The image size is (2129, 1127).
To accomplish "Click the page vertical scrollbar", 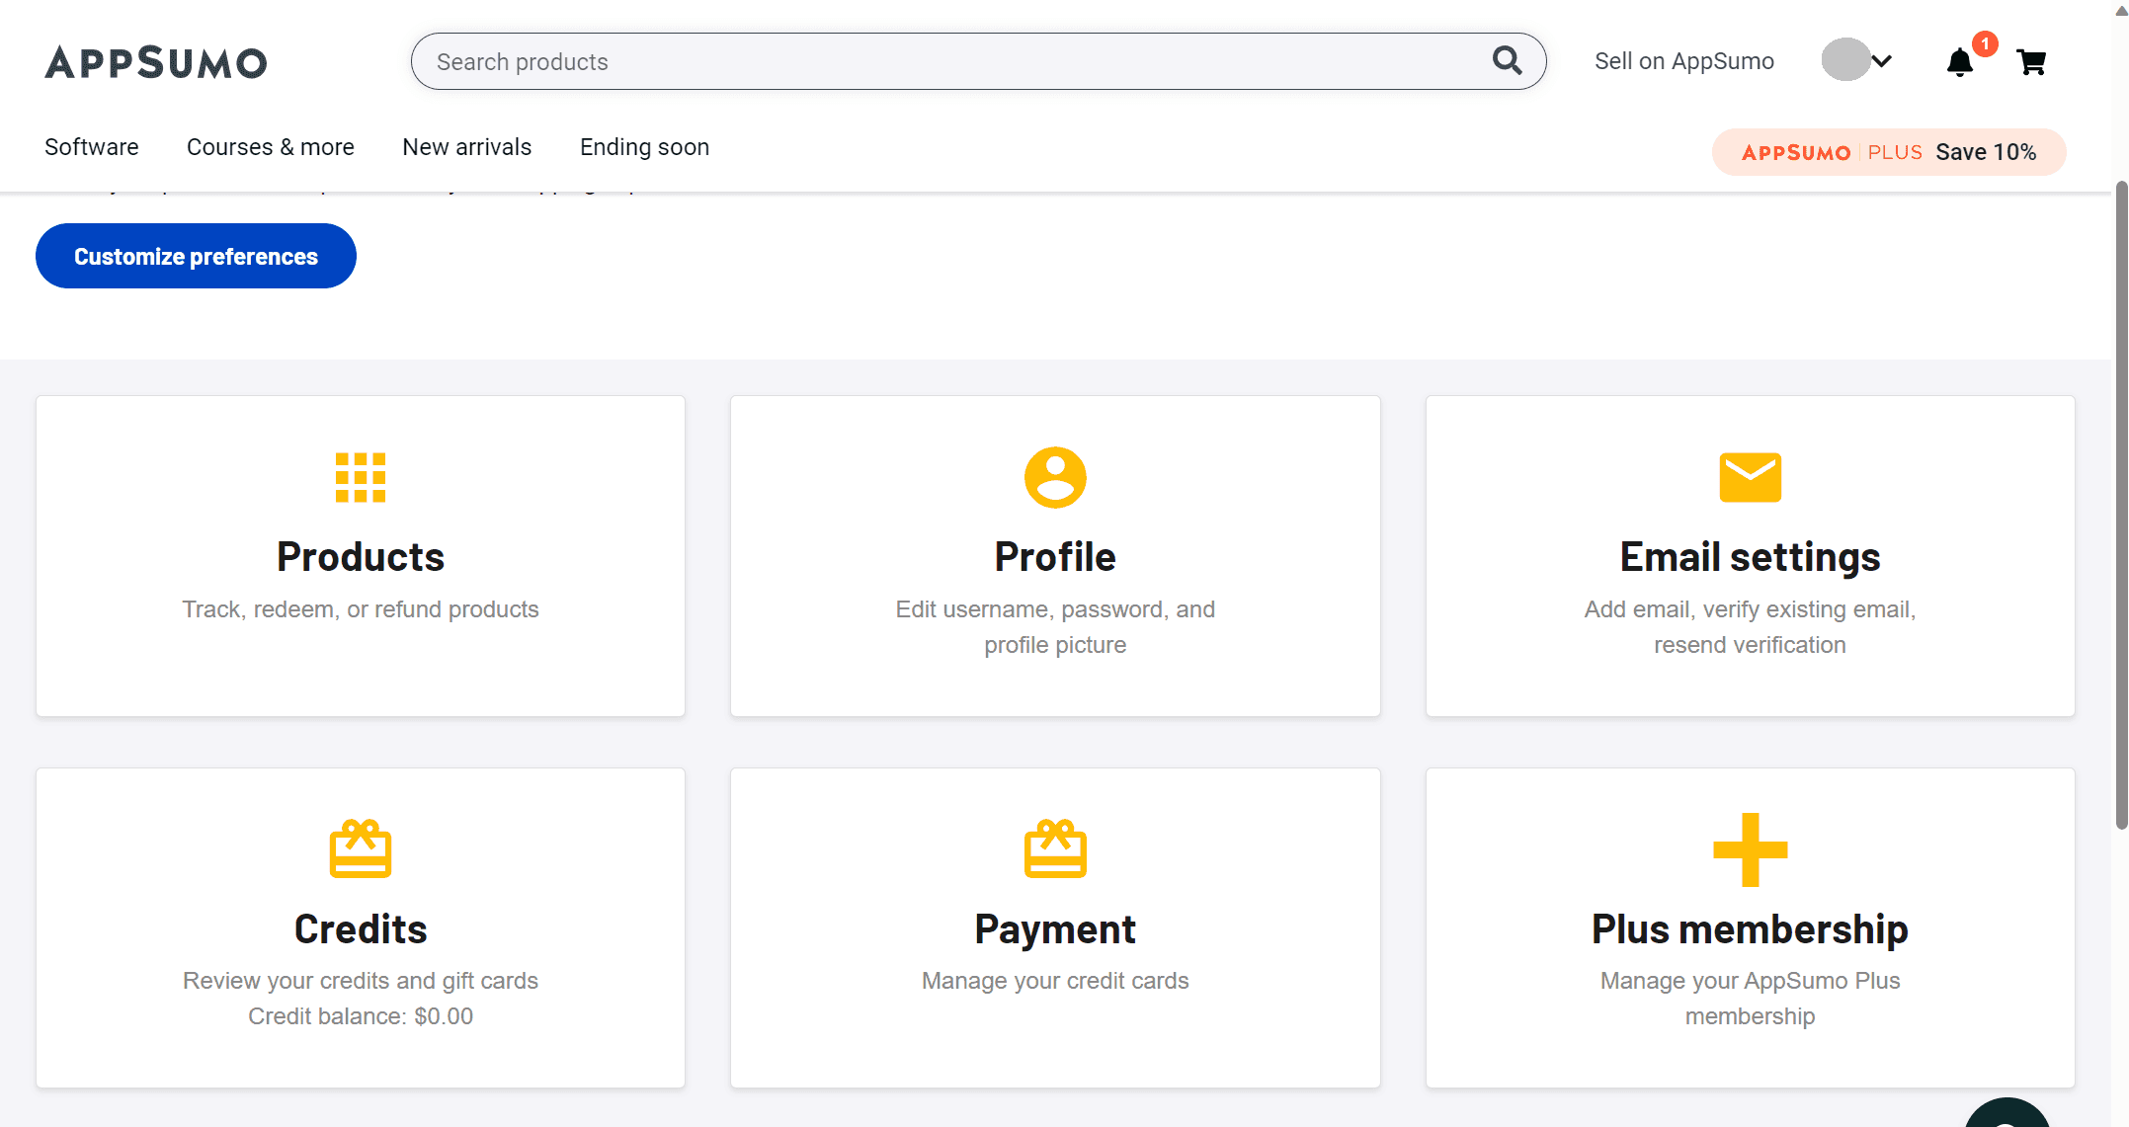I will coord(2121,504).
